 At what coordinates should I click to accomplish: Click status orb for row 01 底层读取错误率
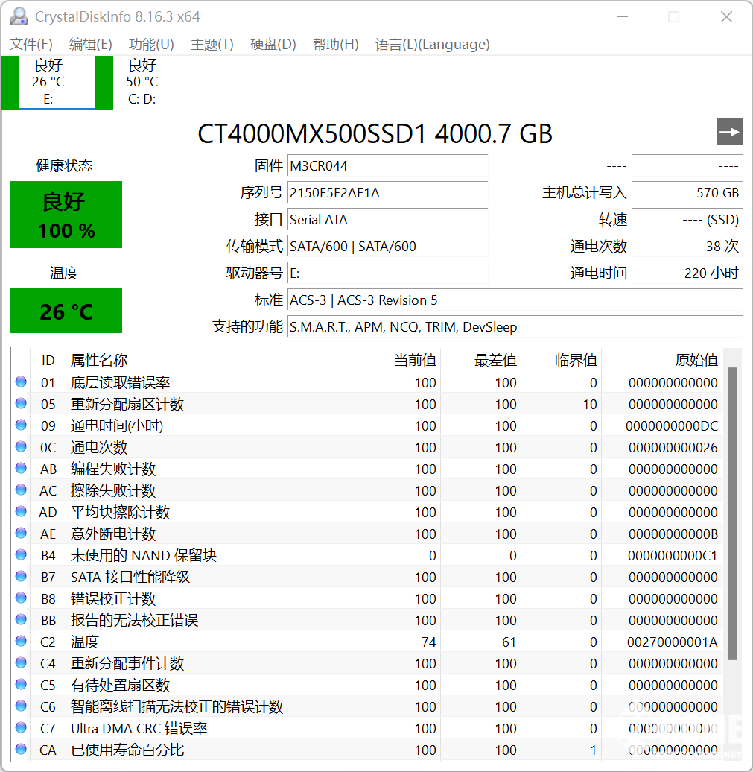point(21,382)
